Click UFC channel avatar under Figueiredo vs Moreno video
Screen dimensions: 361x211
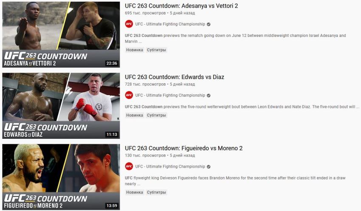click(x=129, y=166)
